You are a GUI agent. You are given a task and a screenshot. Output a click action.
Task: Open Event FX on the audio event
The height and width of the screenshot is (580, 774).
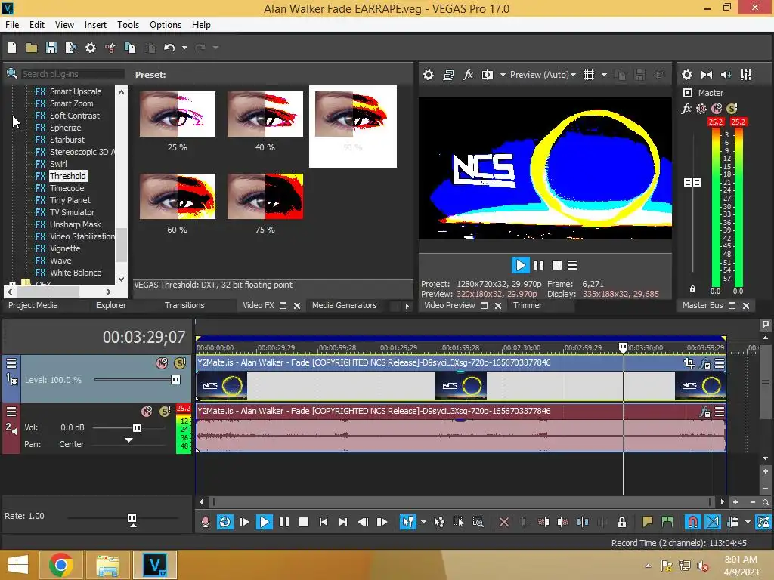[705, 412]
